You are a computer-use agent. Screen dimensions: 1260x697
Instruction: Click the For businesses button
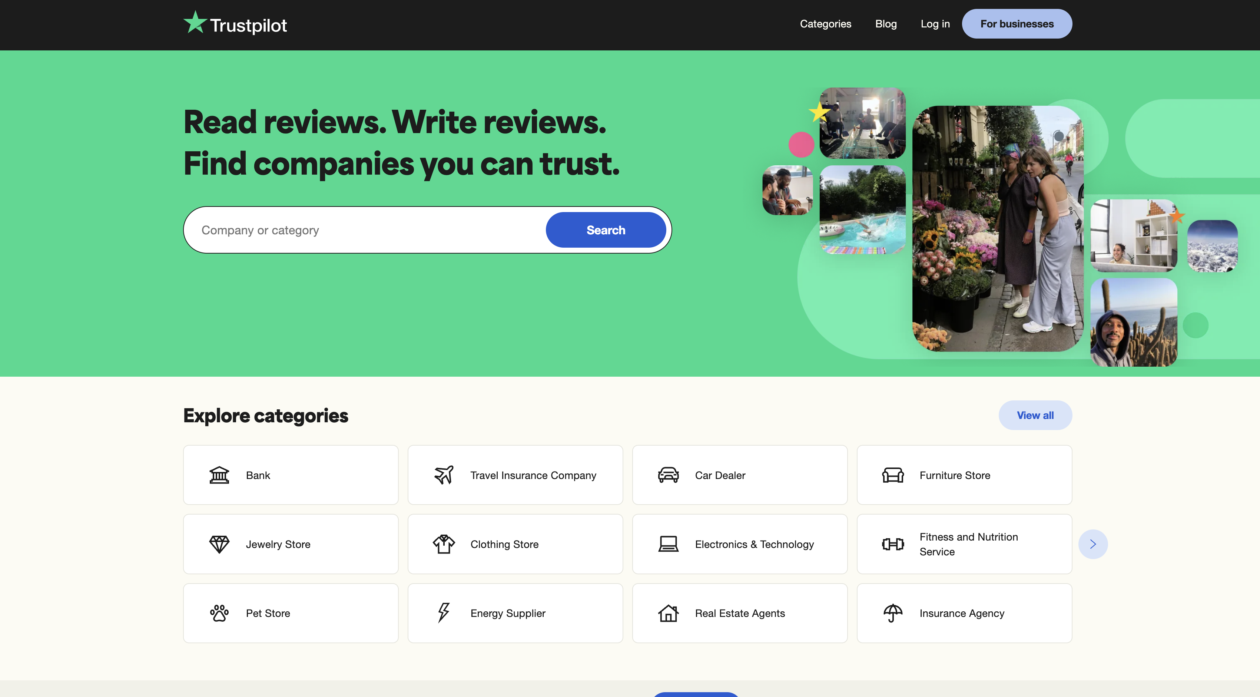point(1017,23)
